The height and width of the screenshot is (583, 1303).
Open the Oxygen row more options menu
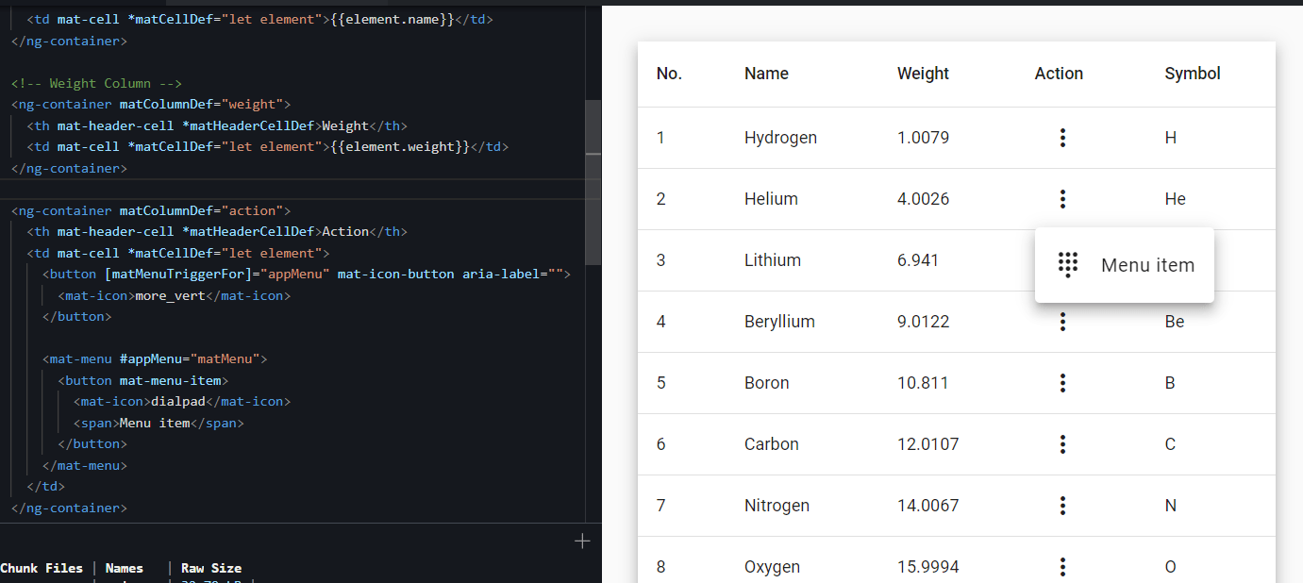tap(1062, 566)
